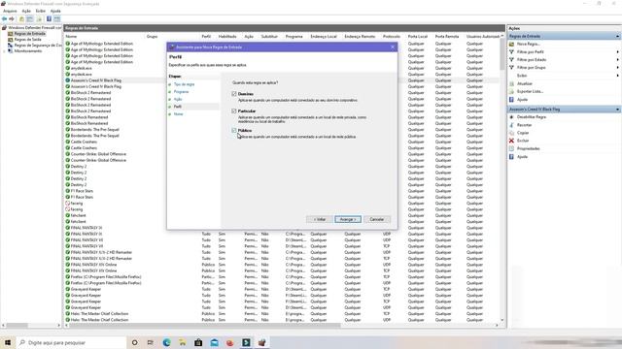Click the copy icon beside Copiar

pos(512,133)
